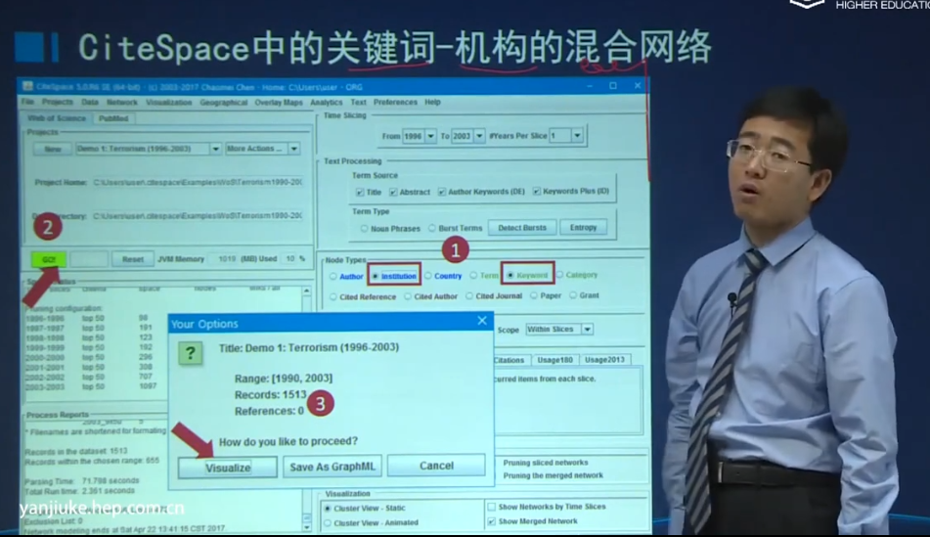This screenshot has height=537, width=930.
Task: Cancel the Your Options dialog
Action: pos(436,466)
